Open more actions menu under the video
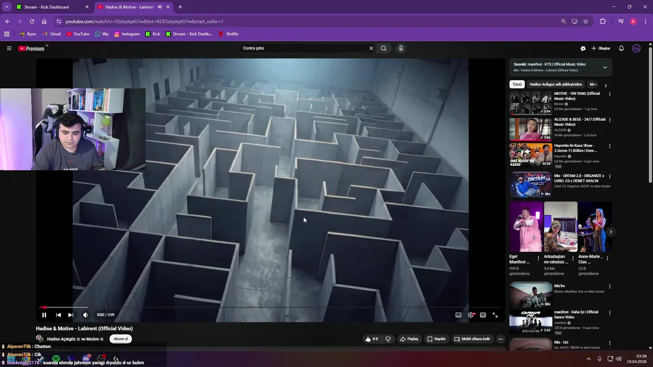This screenshot has width=653, height=367. (500, 339)
